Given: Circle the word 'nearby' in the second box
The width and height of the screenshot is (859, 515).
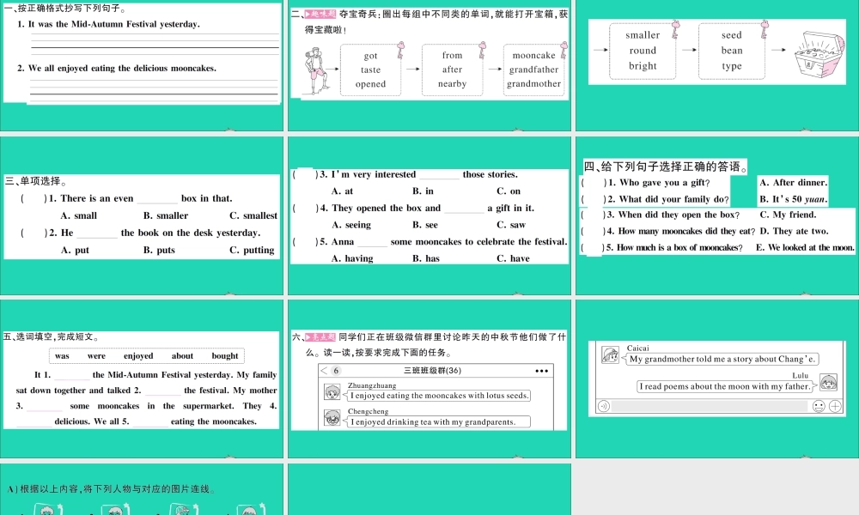Looking at the screenshot, I should (x=452, y=84).
